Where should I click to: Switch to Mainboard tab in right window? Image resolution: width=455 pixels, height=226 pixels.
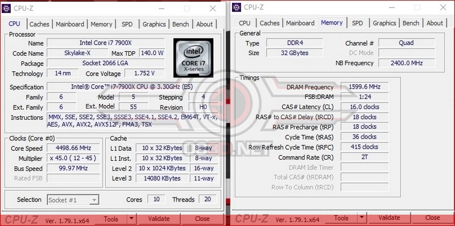point(300,23)
